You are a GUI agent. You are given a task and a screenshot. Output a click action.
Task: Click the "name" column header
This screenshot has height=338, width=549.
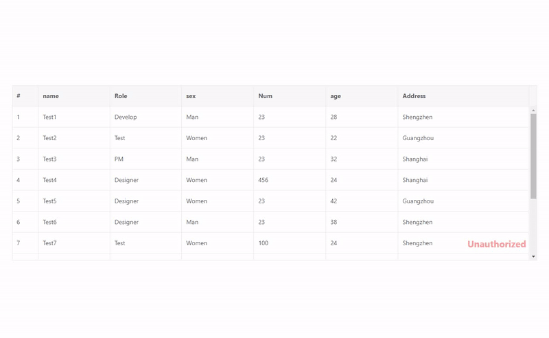click(x=51, y=96)
